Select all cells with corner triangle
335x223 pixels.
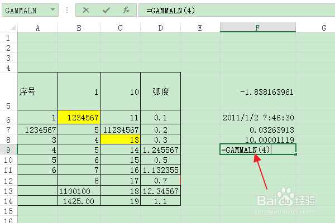tap(13, 27)
